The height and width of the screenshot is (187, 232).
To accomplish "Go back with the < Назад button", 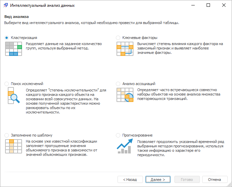I will 130,180.
